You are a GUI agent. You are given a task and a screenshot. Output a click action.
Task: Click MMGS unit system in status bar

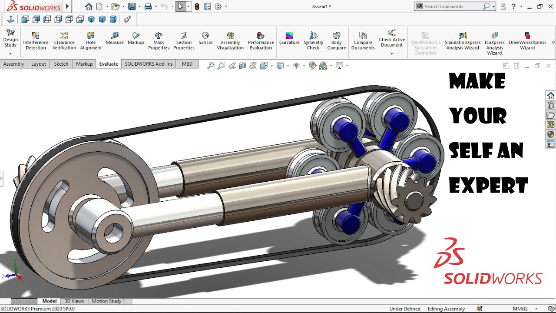coord(520,309)
